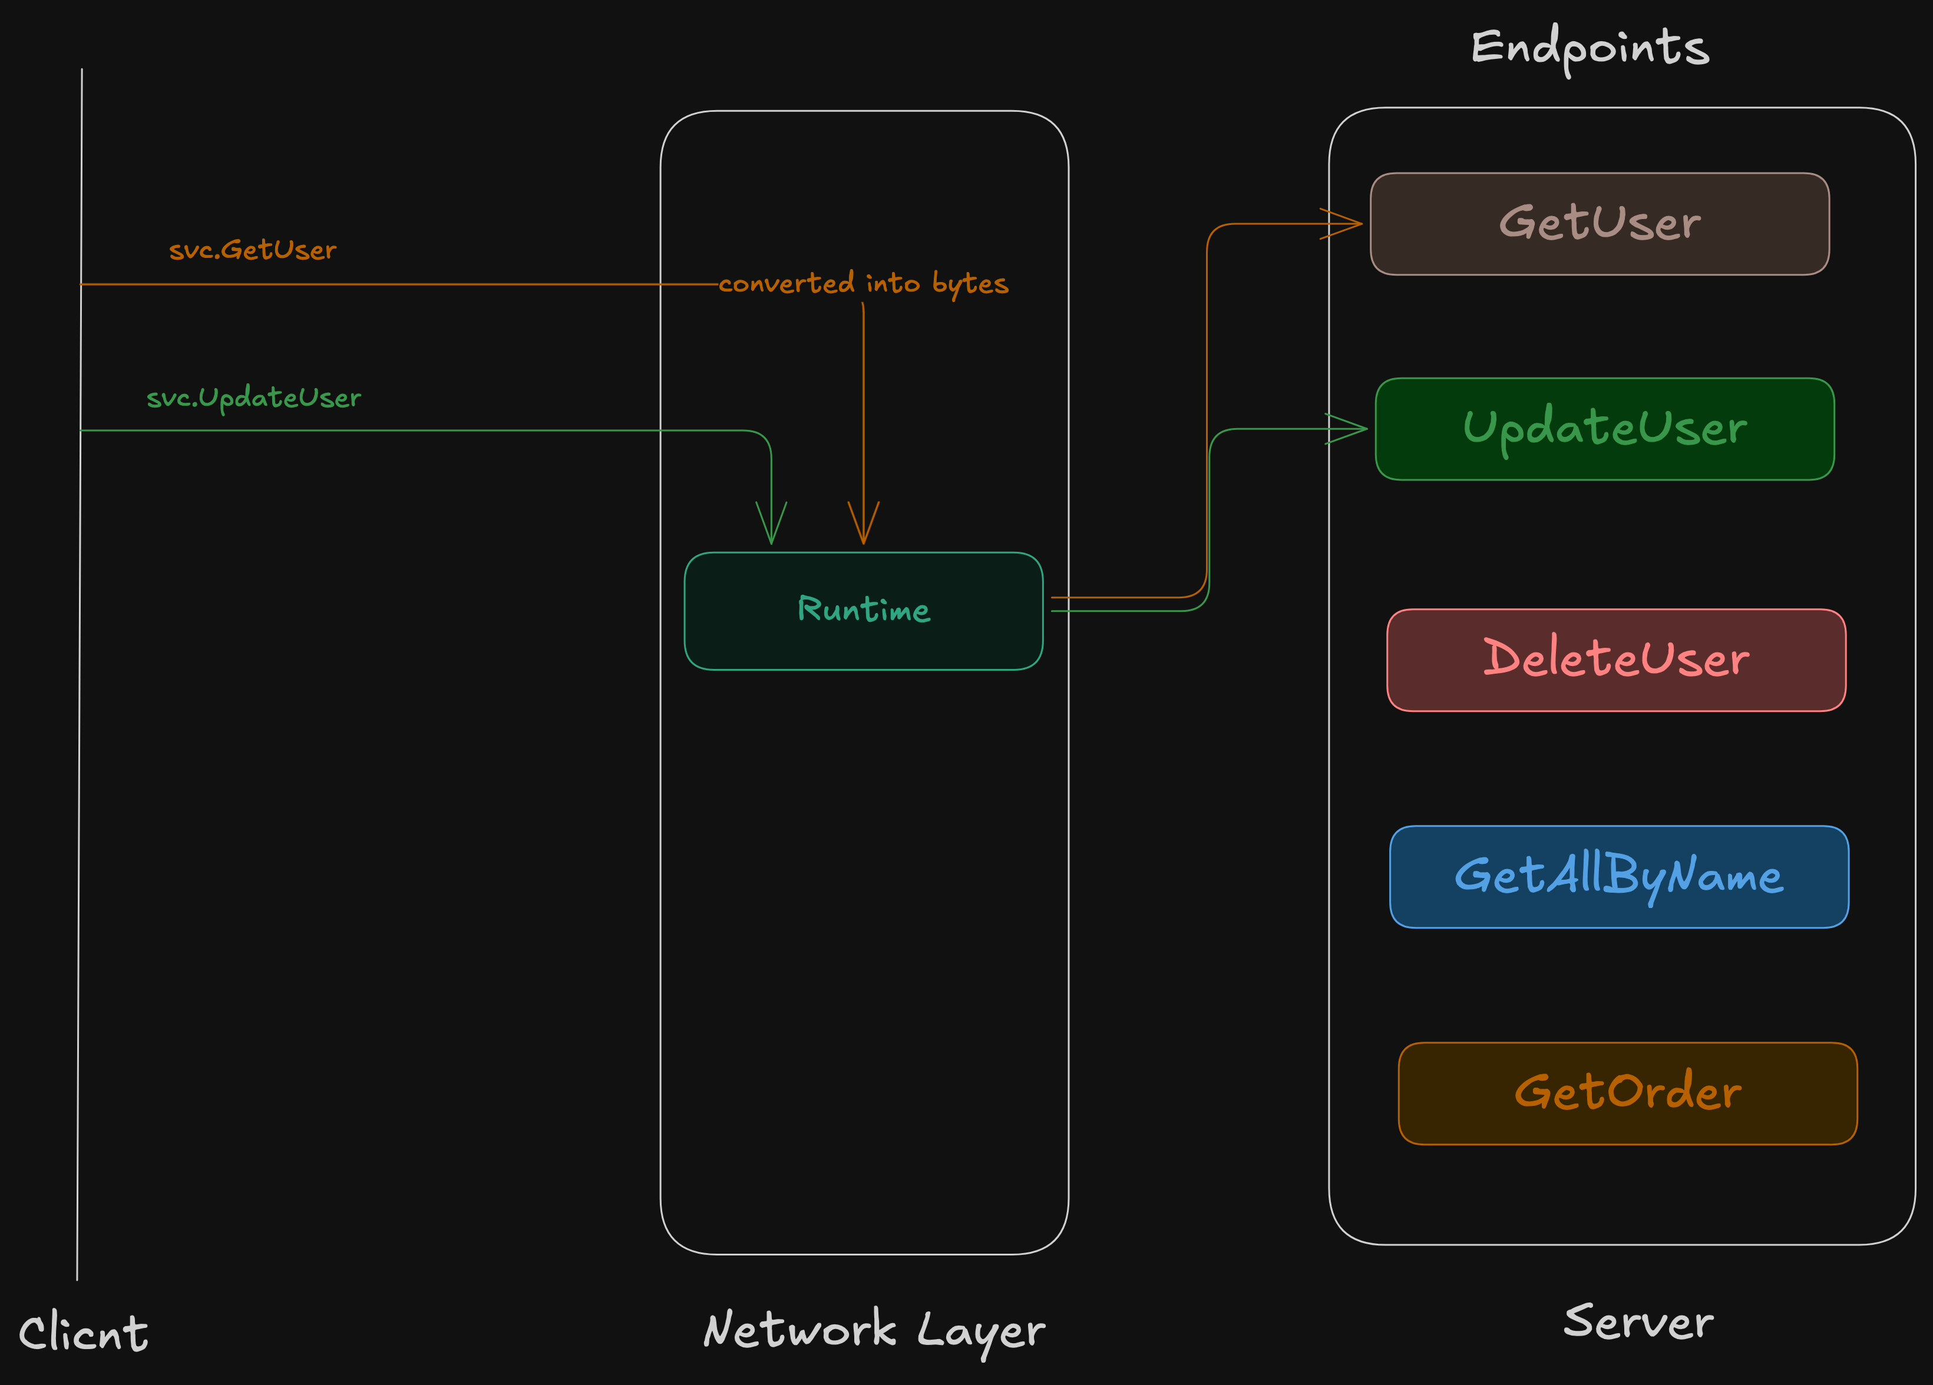Select the Client label text
Screen dimensions: 1933x1385
tap(84, 1333)
